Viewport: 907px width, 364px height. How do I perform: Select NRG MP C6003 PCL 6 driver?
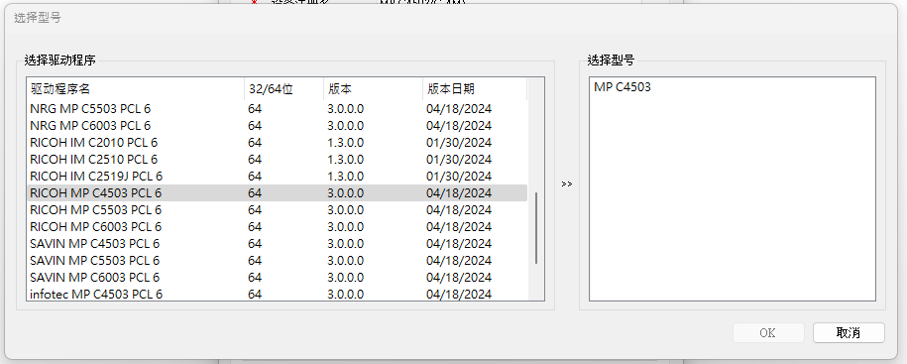coord(277,126)
